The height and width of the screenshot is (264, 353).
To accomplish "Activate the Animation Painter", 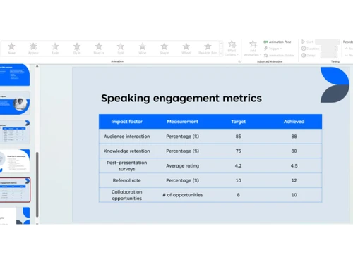I will coord(279,56).
